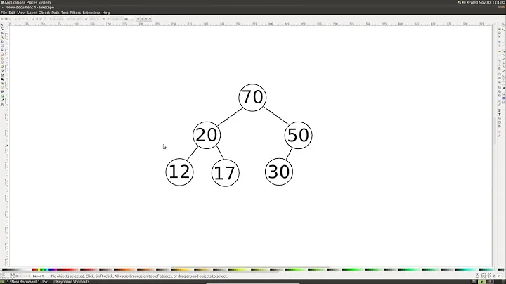The image size is (506, 284).
Task: Select the Node editing tool
Action: click(2, 29)
